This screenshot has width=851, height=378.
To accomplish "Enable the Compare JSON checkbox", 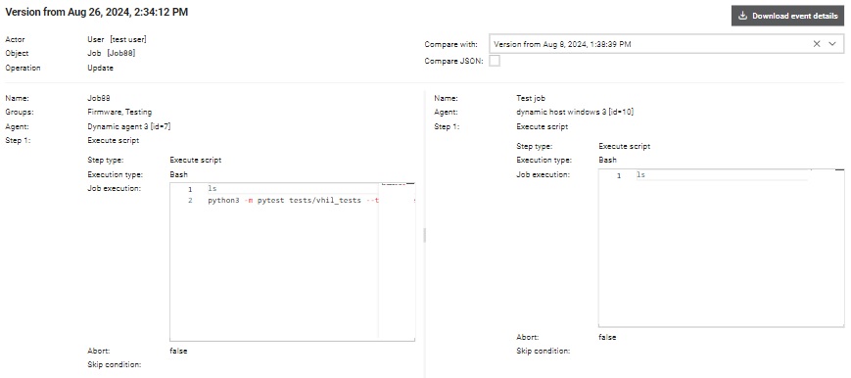I will click(x=495, y=61).
